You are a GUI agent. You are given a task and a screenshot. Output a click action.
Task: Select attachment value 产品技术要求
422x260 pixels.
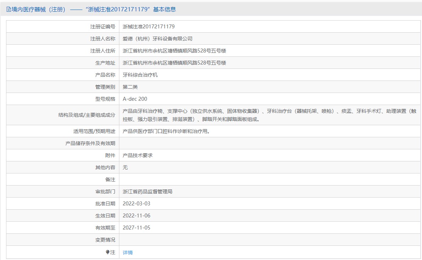point(137,155)
